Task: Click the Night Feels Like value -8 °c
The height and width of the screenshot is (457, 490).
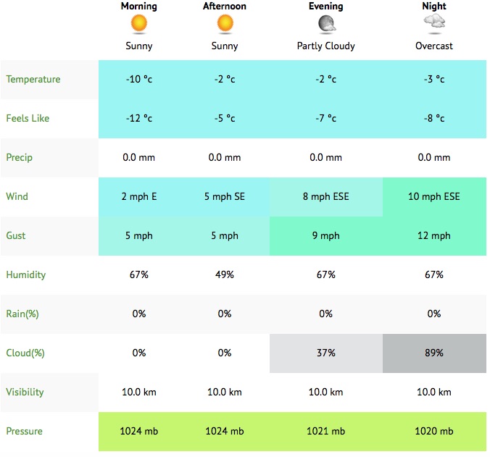Action: point(434,119)
